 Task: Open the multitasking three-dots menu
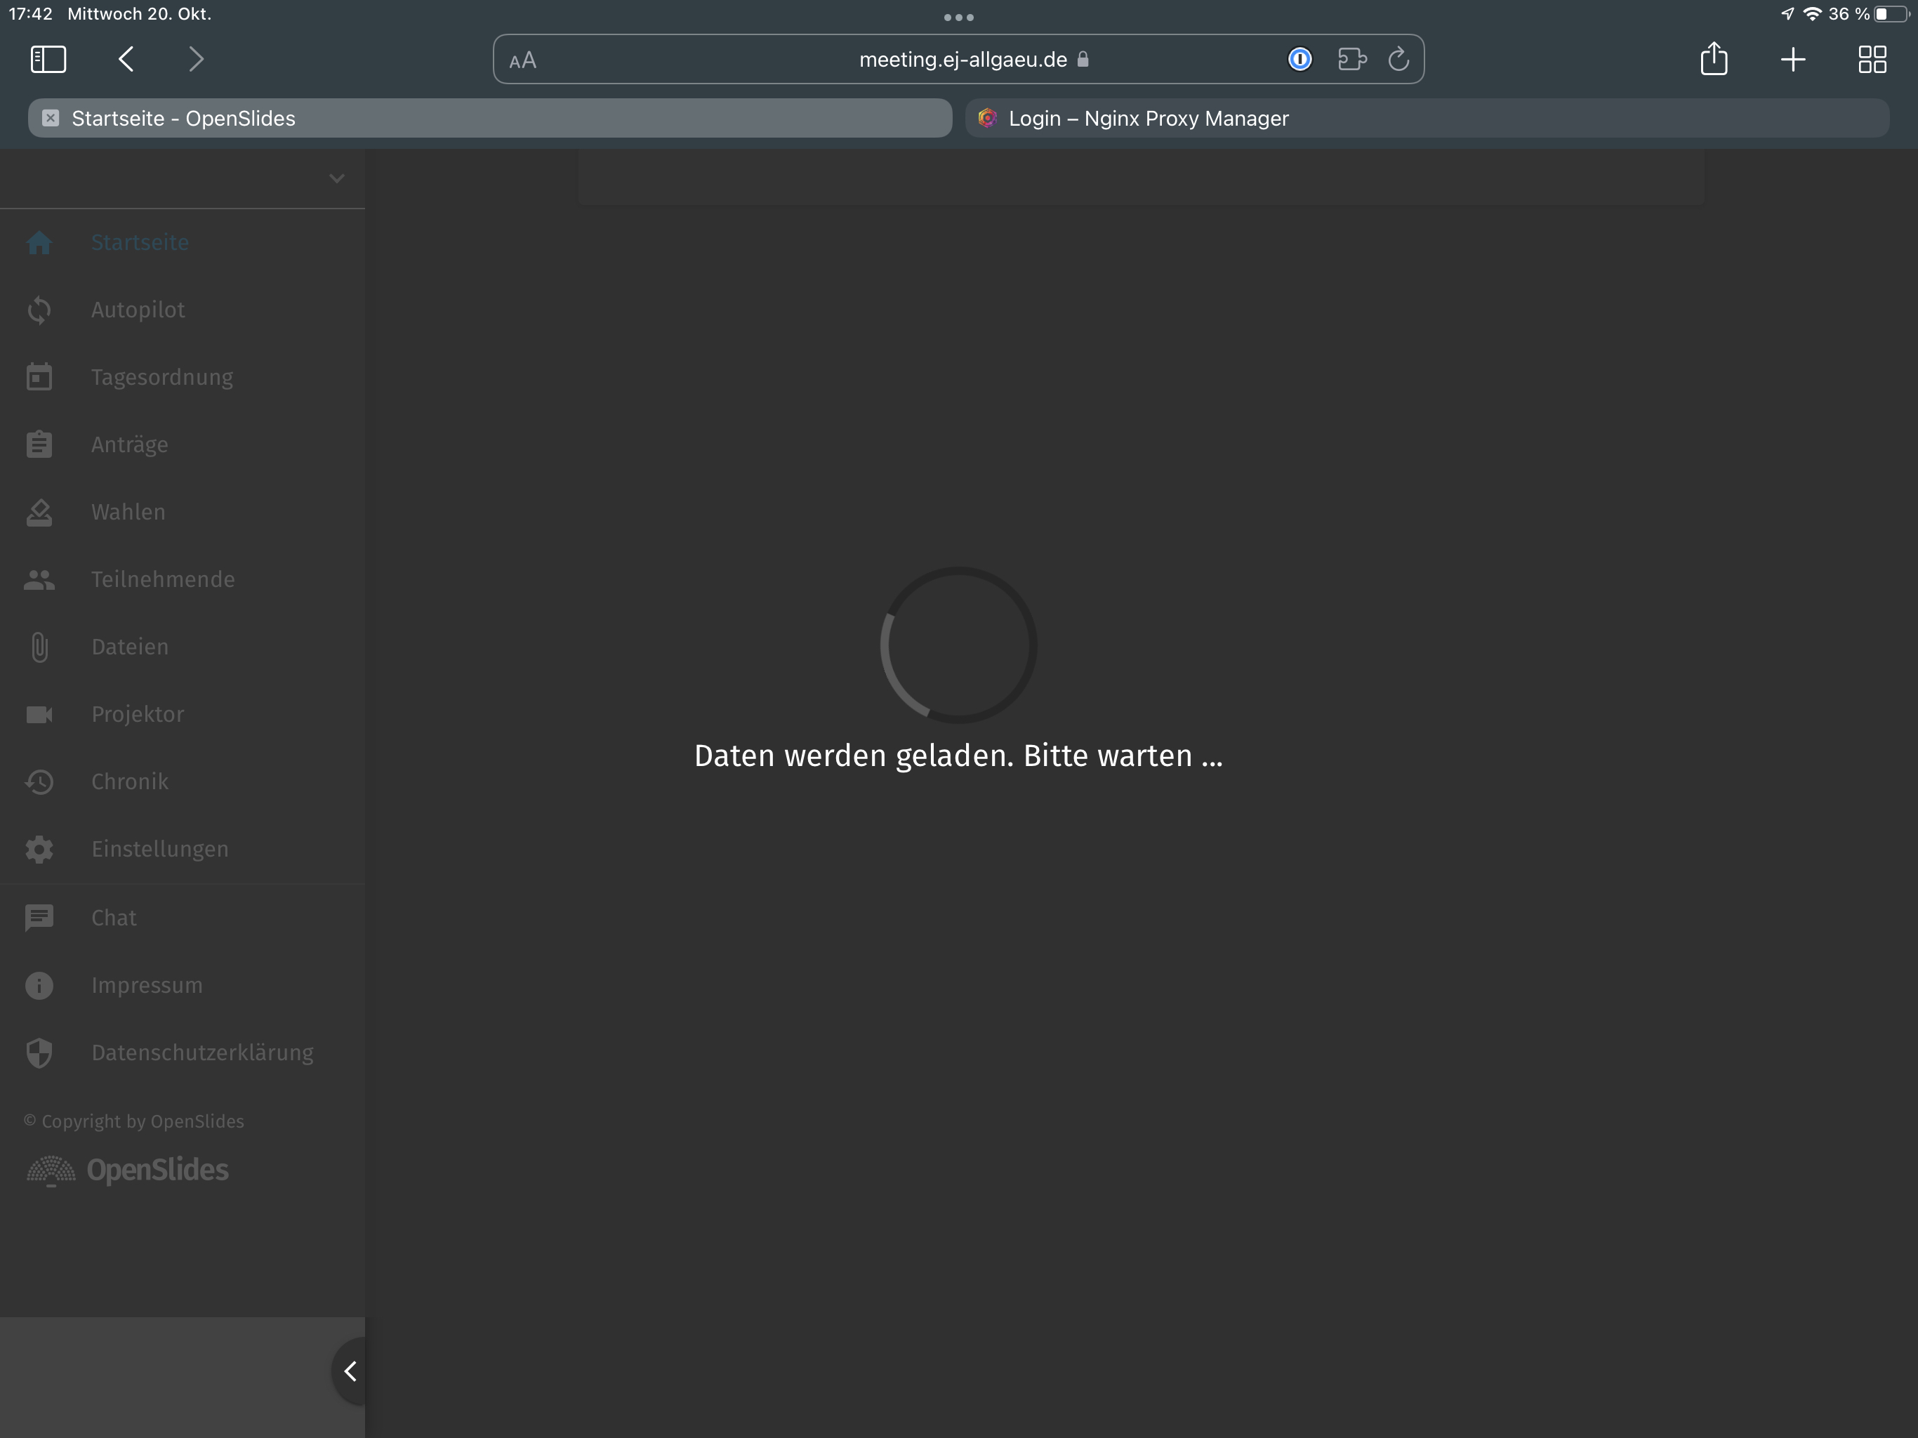point(959,18)
